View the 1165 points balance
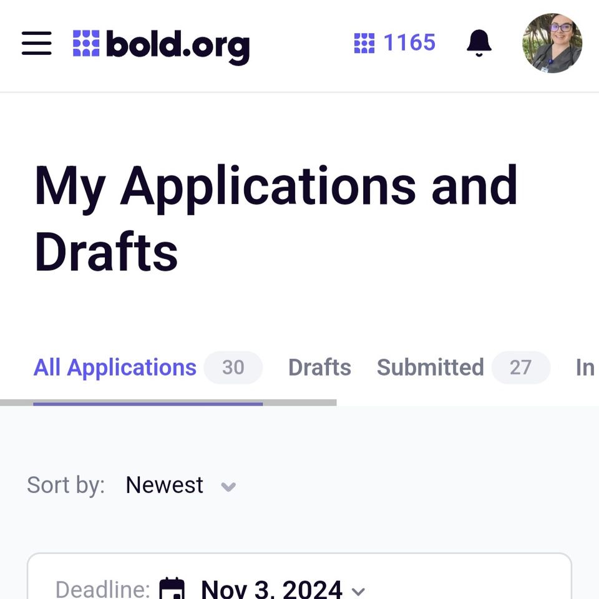 coord(409,42)
